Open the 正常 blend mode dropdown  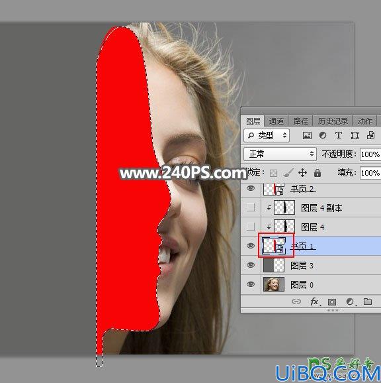pos(280,154)
